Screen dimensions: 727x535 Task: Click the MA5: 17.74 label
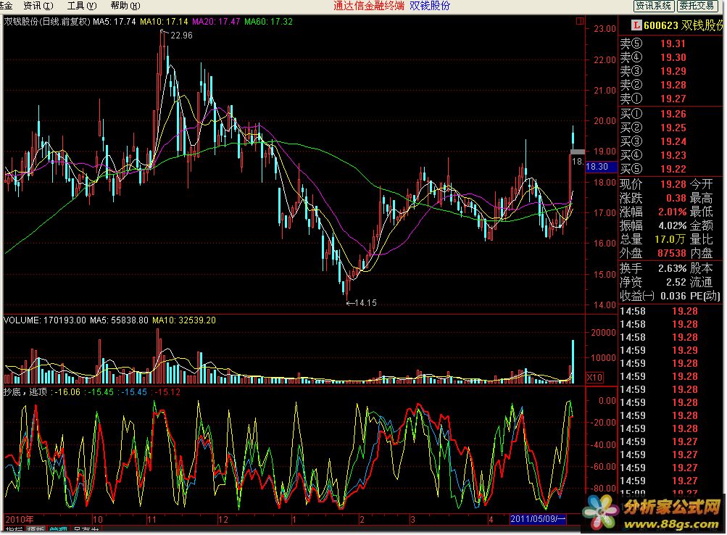click(114, 21)
